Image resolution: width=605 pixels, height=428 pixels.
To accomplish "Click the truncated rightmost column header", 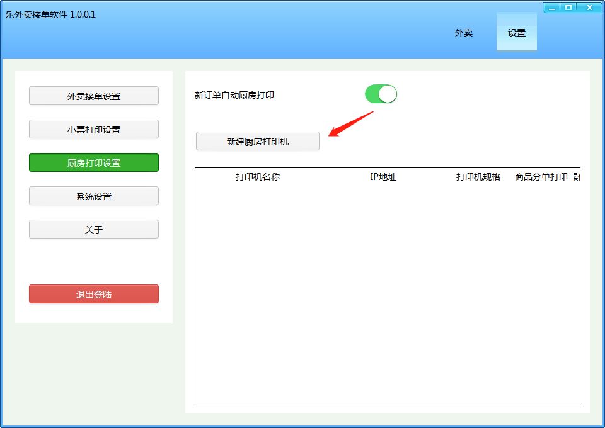I will (x=576, y=177).
